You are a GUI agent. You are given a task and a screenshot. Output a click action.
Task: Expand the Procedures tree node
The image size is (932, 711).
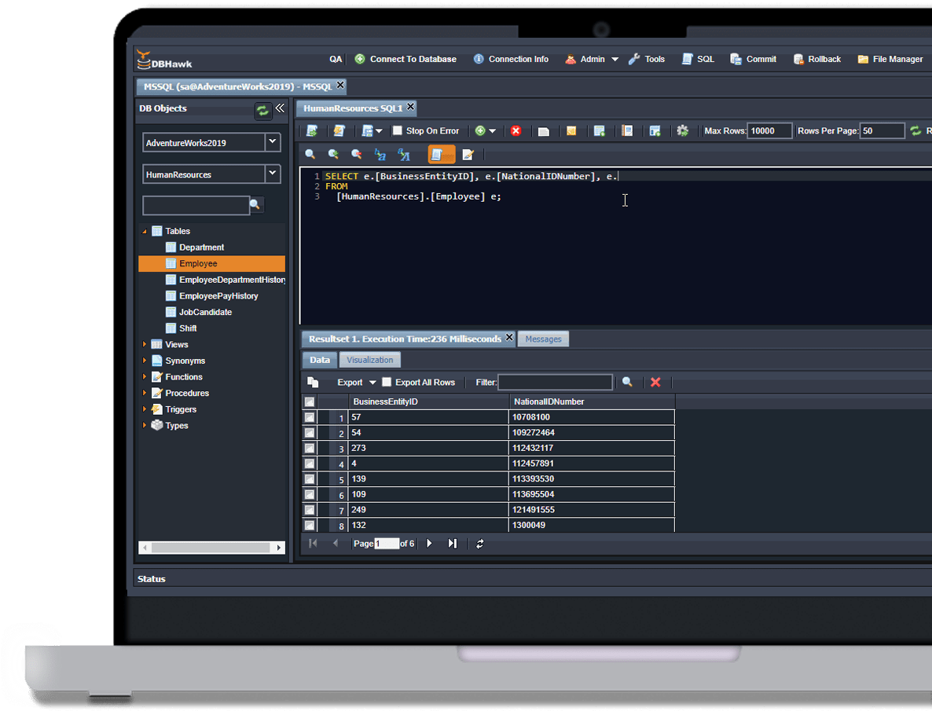point(145,393)
